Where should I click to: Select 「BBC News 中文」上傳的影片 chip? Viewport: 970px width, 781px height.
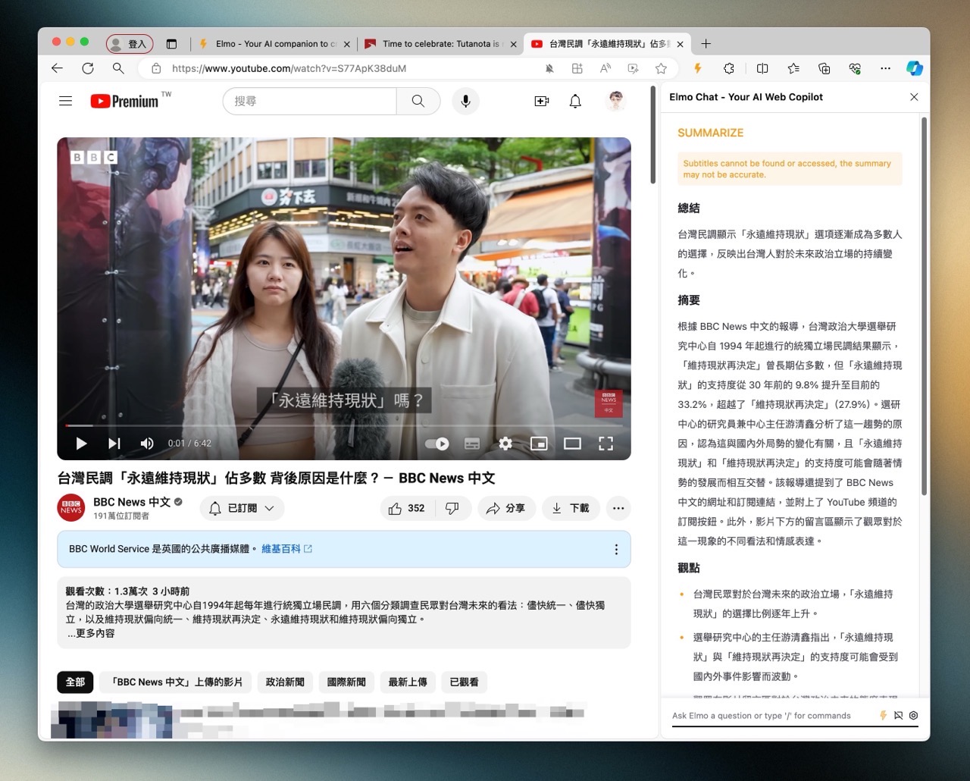click(x=176, y=682)
